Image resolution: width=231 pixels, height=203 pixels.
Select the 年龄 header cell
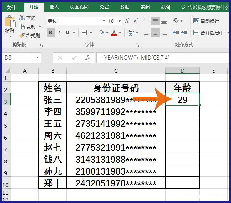182,87
